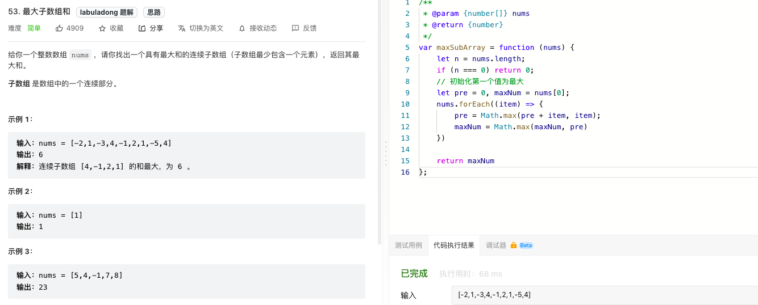Click the 反馈 feedback icon
The image size is (758, 305).
click(x=295, y=28)
